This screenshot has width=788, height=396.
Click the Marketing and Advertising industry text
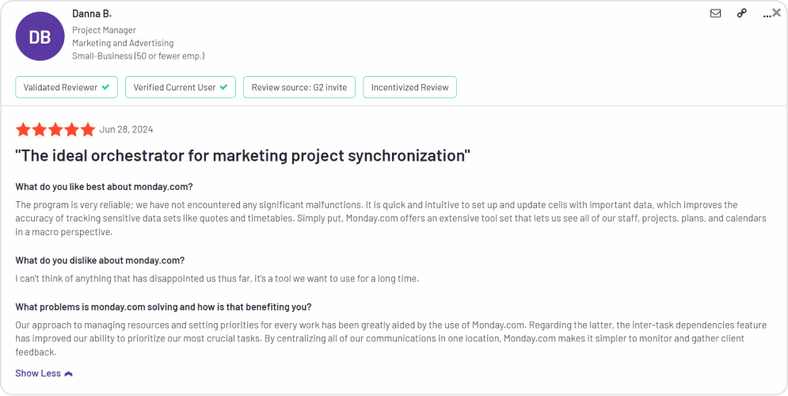pyautogui.click(x=123, y=44)
